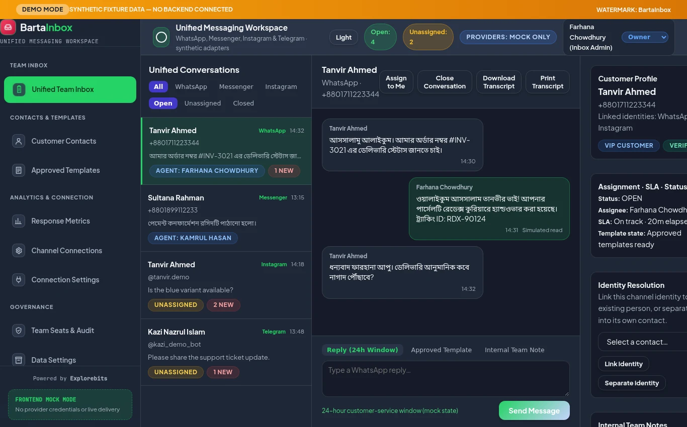
Task: Open Sultana Rahman Messenger conversation
Action: point(226,218)
